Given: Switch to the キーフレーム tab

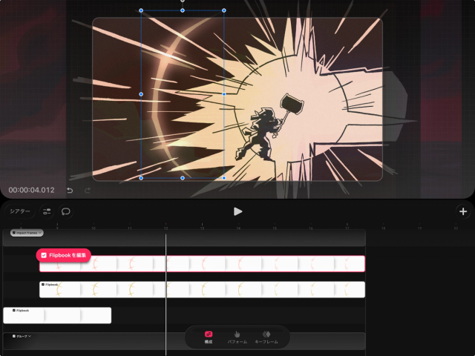Looking at the screenshot, I should tap(266, 337).
